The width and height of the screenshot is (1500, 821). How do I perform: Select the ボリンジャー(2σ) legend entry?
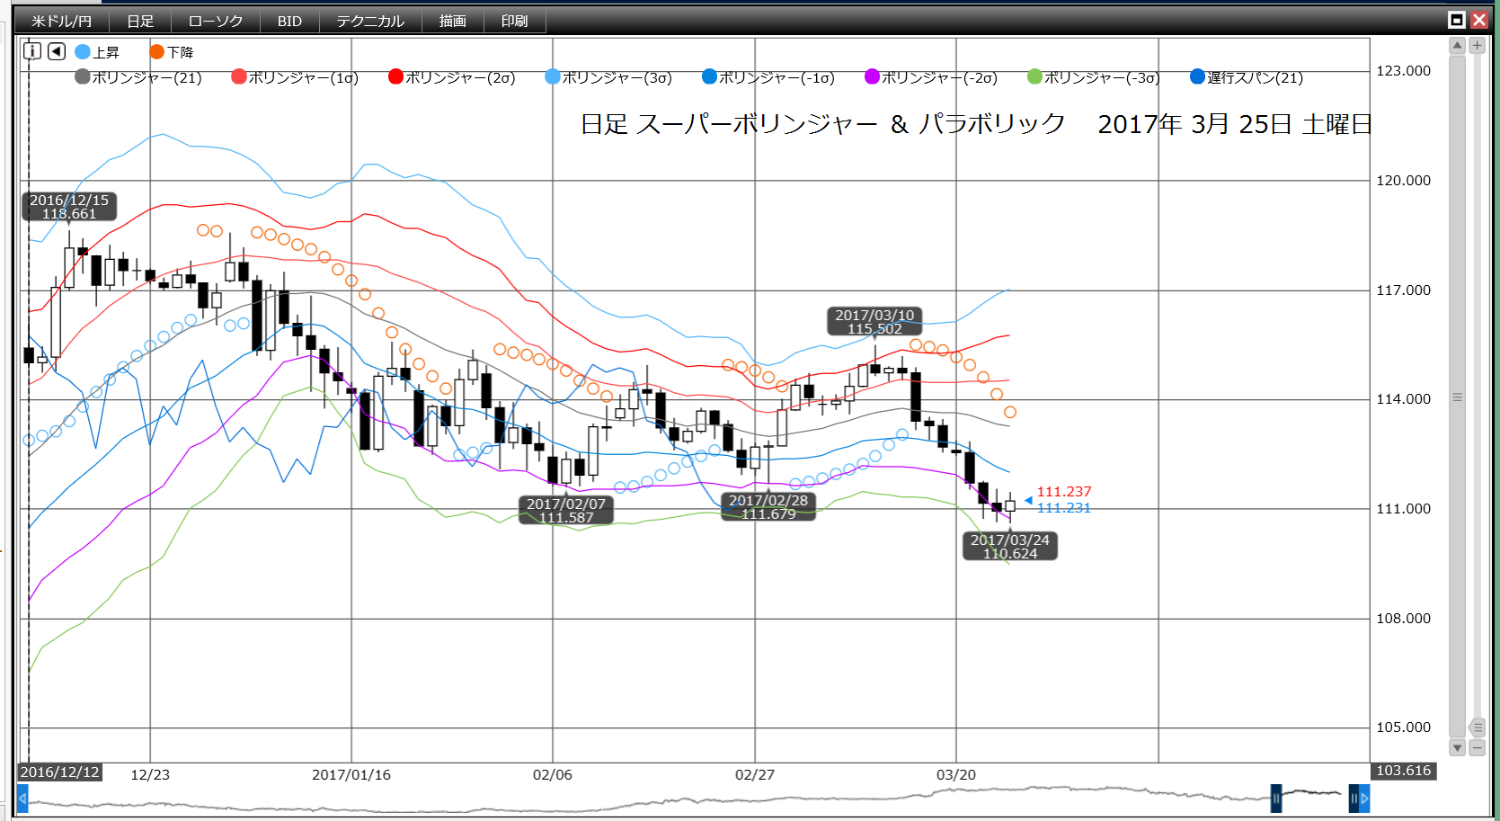[x=452, y=77]
